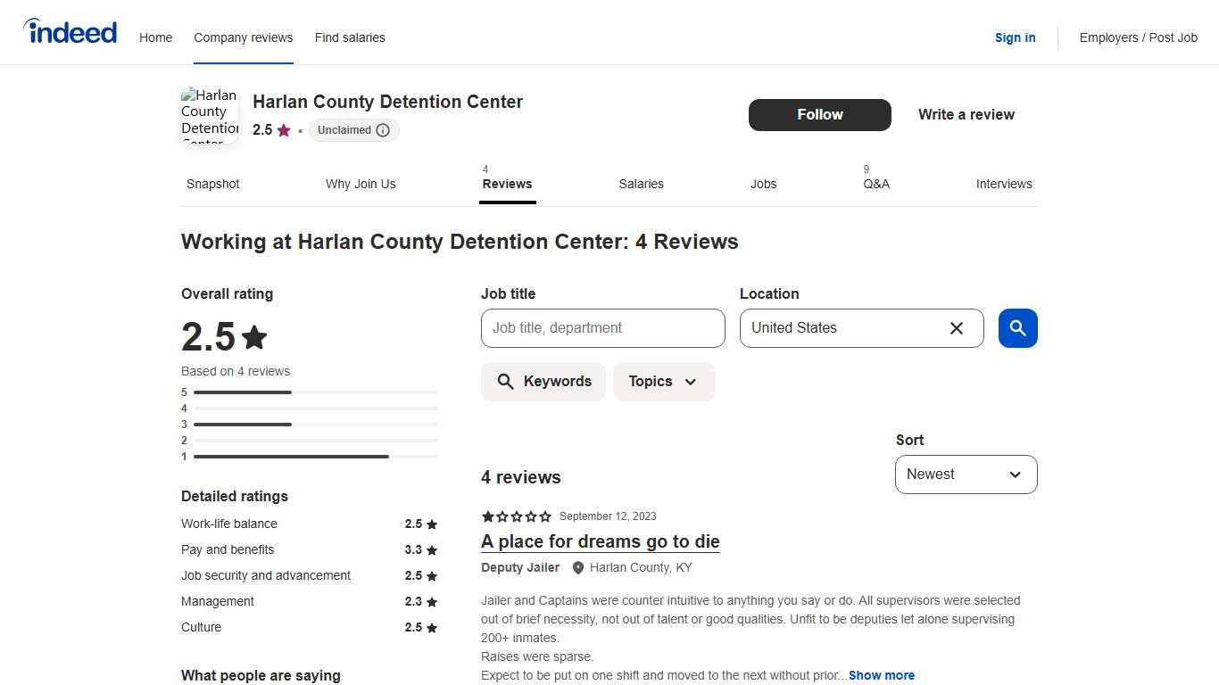Screen dimensions: 1219x685
Task: Click the location pin on the review
Action: [x=577, y=567]
